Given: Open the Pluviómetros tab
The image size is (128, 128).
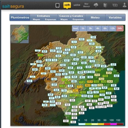Looking at the screenshot, I should (x=20, y=18).
